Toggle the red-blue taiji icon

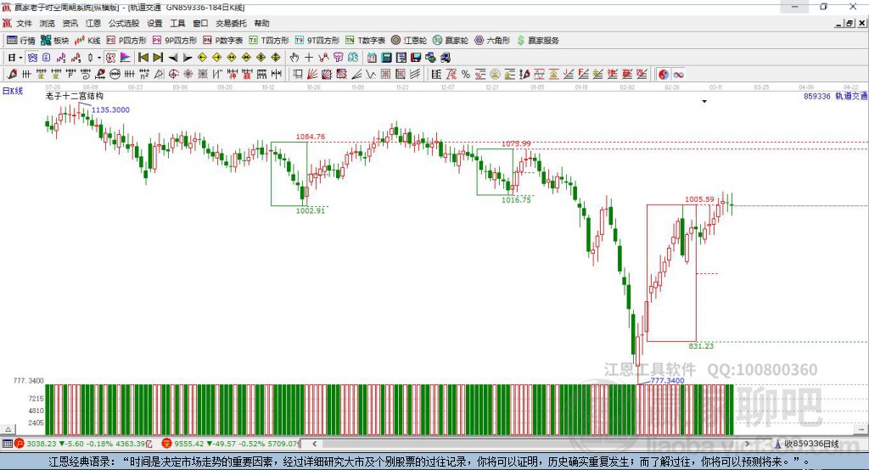pos(664,74)
